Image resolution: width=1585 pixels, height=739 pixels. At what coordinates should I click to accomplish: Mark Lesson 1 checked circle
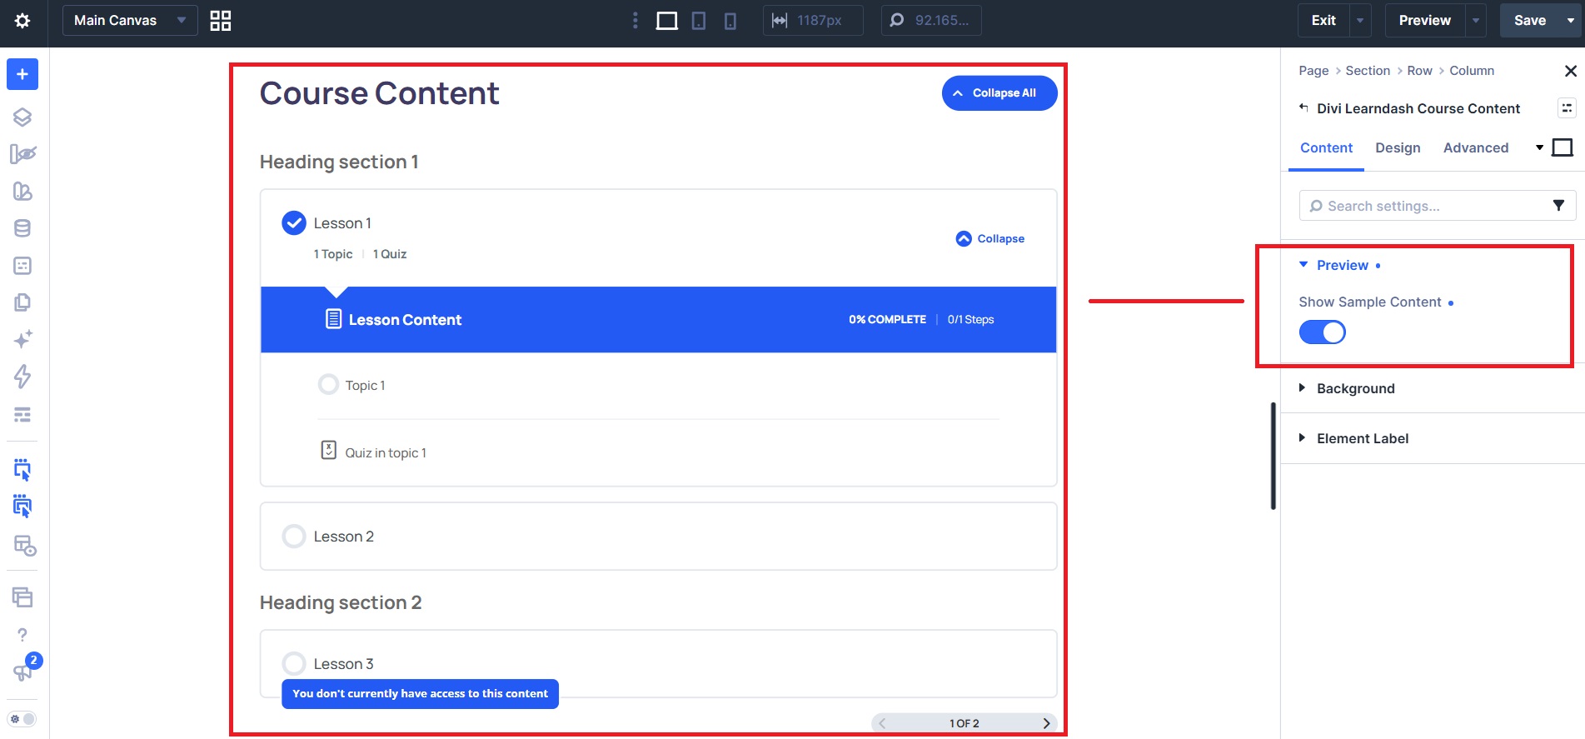(294, 223)
